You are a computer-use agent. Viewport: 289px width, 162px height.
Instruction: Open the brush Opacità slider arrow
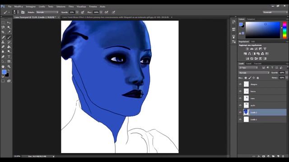pyautogui.click(x=77, y=12)
